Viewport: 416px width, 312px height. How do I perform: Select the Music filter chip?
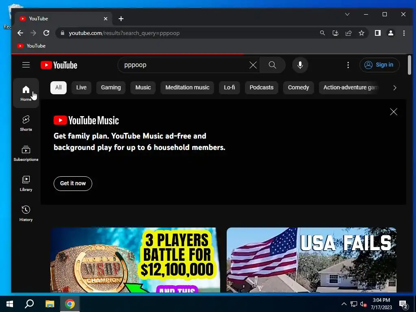[143, 88]
